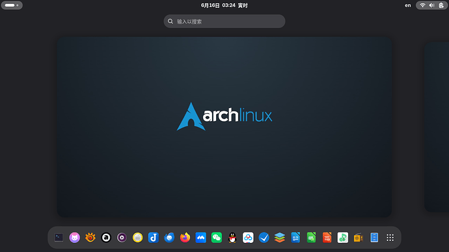
Task: Launch QQ penguin icon
Action: coord(232,238)
